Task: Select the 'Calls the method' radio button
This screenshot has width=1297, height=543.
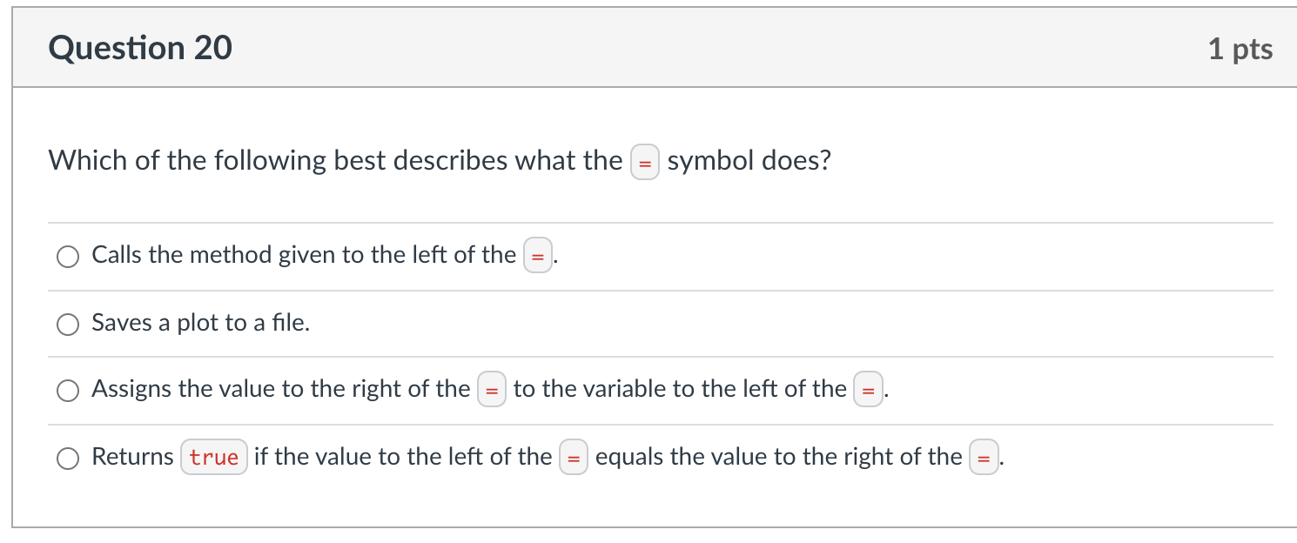Action: coord(68,257)
